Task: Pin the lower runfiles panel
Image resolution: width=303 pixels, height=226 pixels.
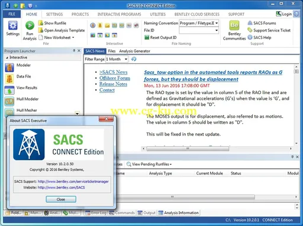Action: [x=292, y=157]
